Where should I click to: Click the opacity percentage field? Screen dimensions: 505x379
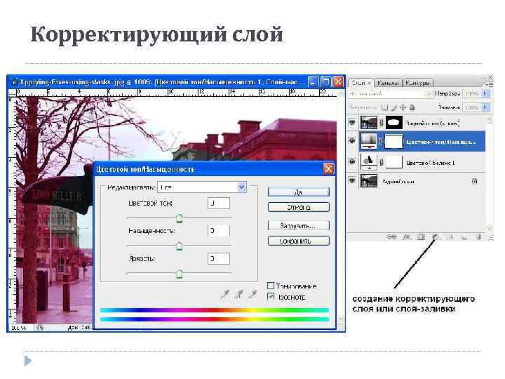click(472, 93)
